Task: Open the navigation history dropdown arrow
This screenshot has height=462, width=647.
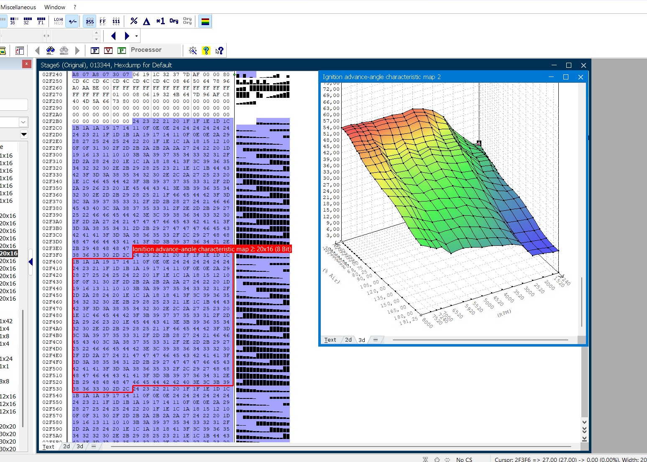Action: click(136, 36)
